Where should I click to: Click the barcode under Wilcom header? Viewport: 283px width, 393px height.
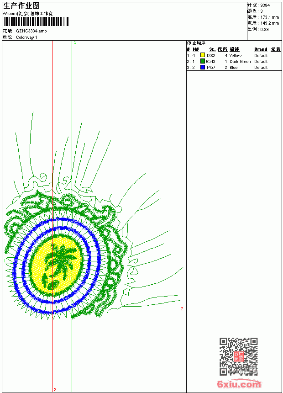tap(36, 21)
